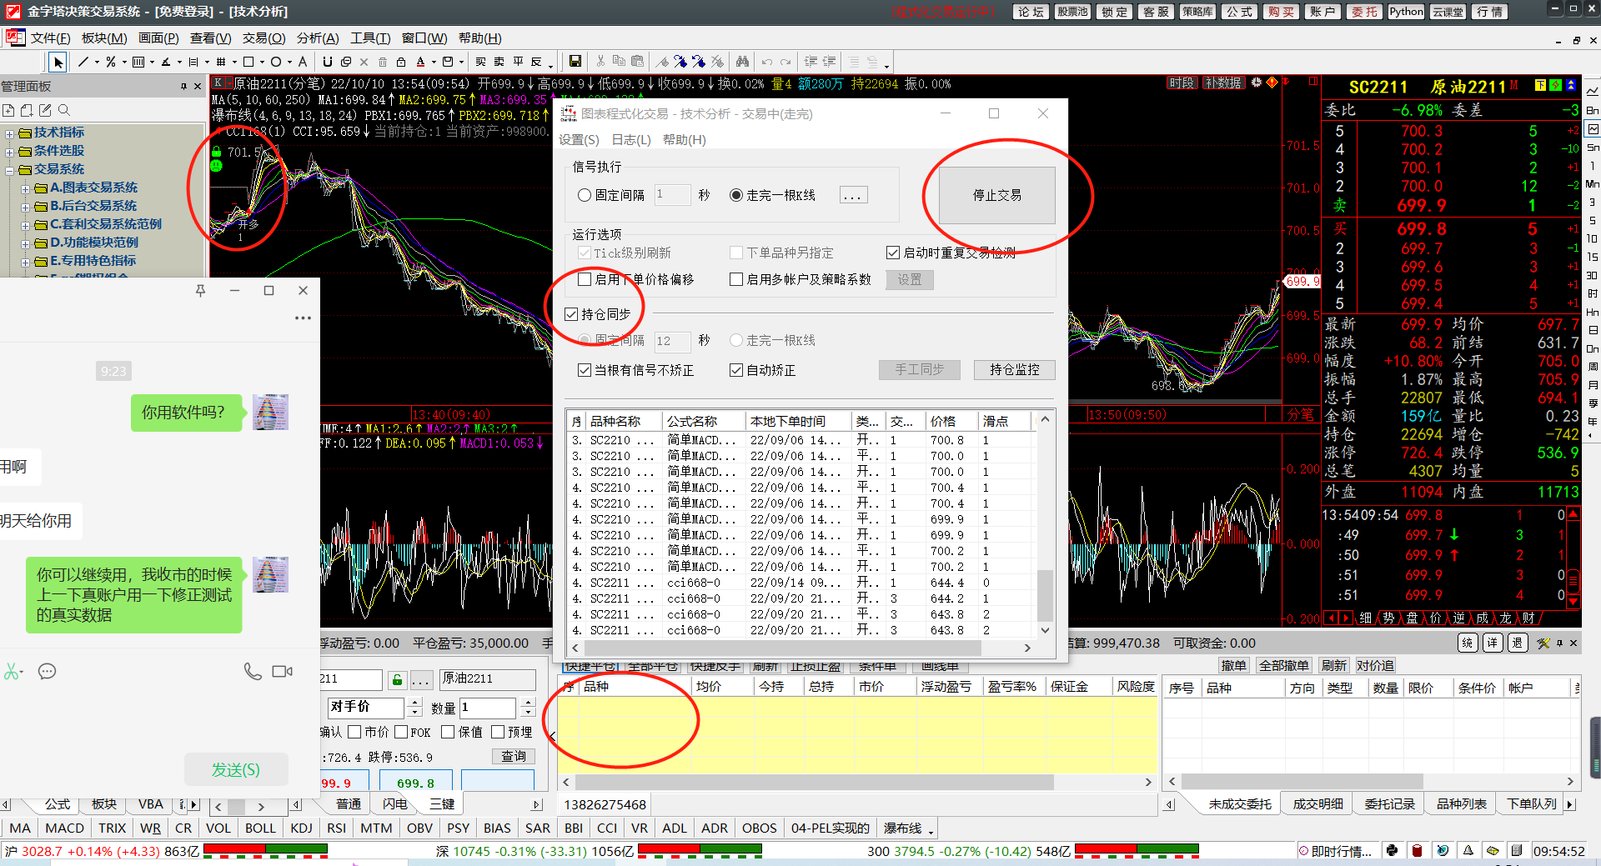
Task: Open the 文件(F) menu
Action: [50, 38]
